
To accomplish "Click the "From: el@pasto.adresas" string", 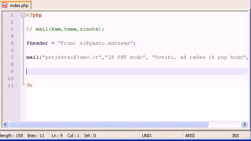I will (x=96, y=43).
